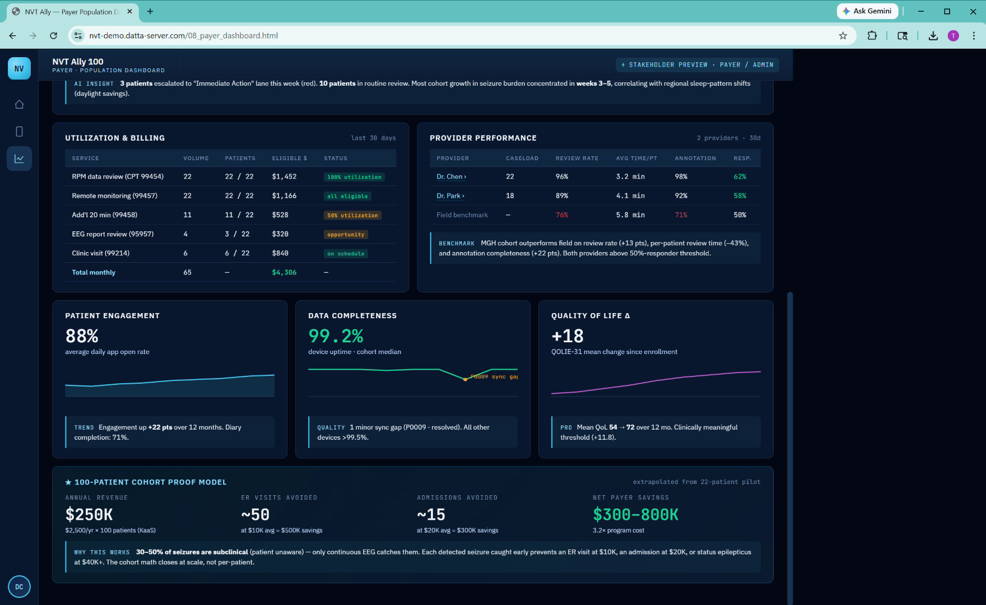View site information icon
The height and width of the screenshot is (605, 986).
click(x=78, y=35)
